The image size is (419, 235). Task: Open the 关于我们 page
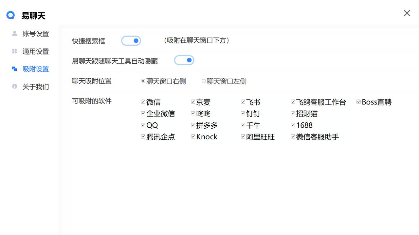[x=35, y=86]
